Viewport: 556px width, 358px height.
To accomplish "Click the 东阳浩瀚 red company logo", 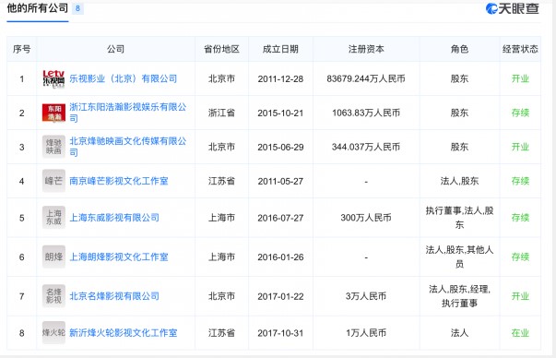I will click(x=53, y=113).
